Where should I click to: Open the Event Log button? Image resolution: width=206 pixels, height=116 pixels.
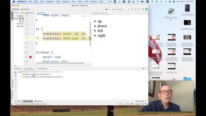pos(140,101)
